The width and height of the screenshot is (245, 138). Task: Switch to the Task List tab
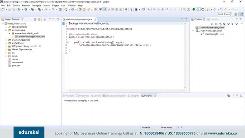(213, 20)
